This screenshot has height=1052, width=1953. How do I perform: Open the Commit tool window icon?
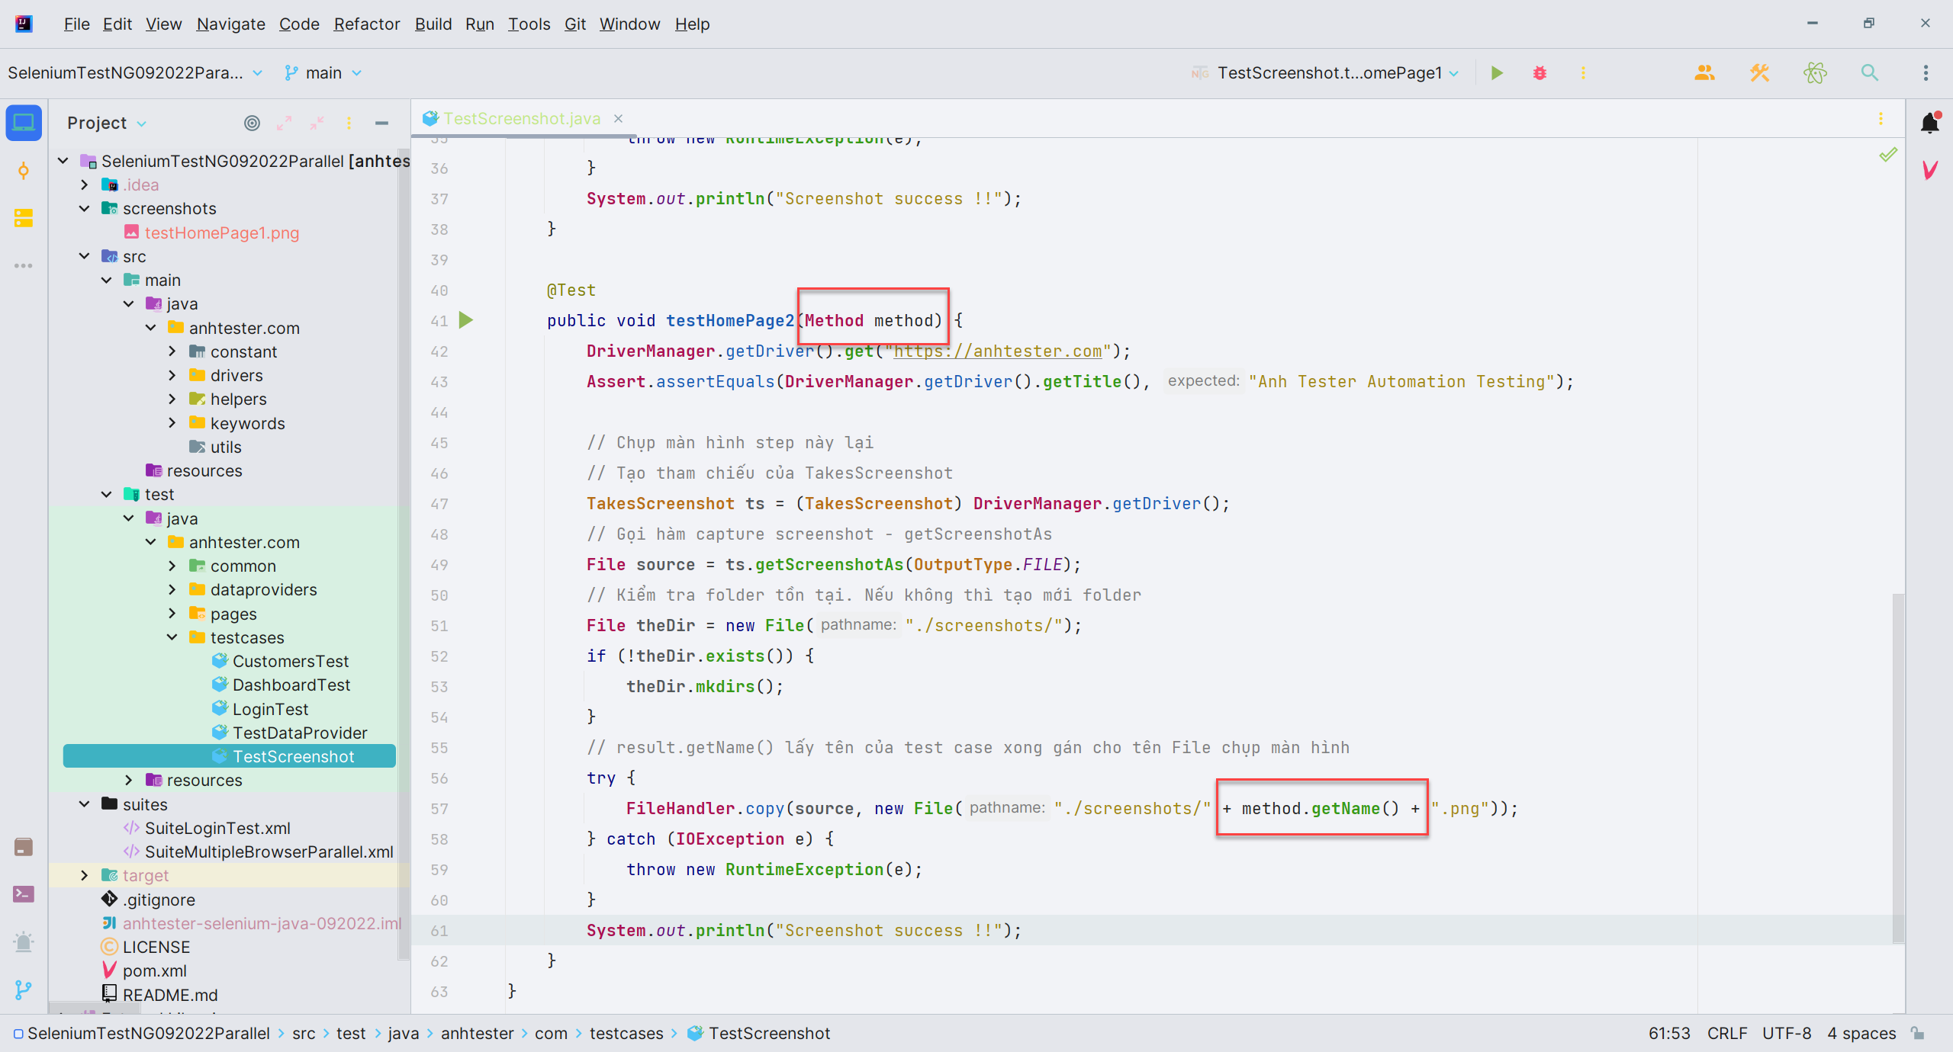[x=23, y=171]
